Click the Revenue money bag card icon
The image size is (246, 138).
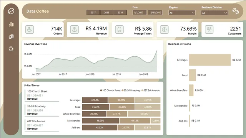pyautogui.click(x=74, y=30)
